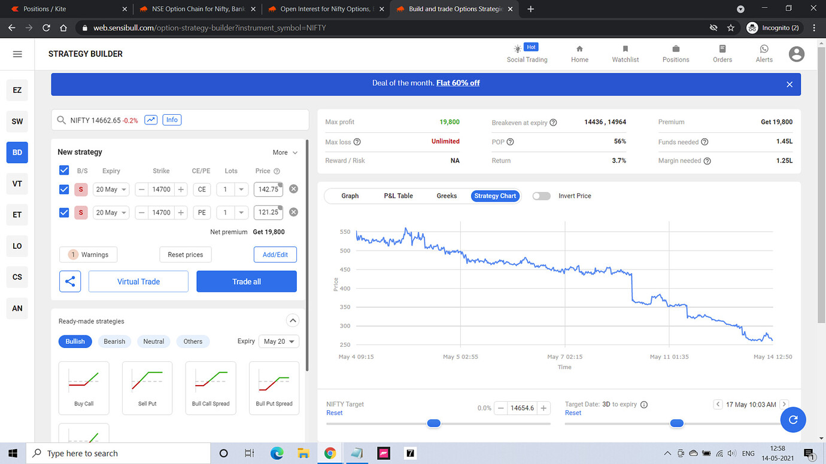Switch to the Greeks tab
Viewport: 826px width, 464px height.
[447, 196]
